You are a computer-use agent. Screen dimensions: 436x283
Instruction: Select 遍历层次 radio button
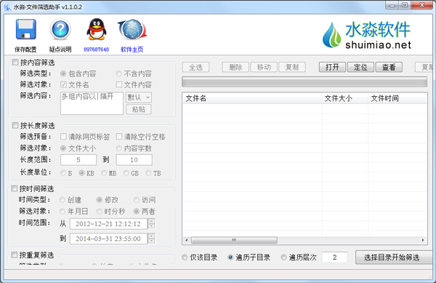[x=283, y=258]
